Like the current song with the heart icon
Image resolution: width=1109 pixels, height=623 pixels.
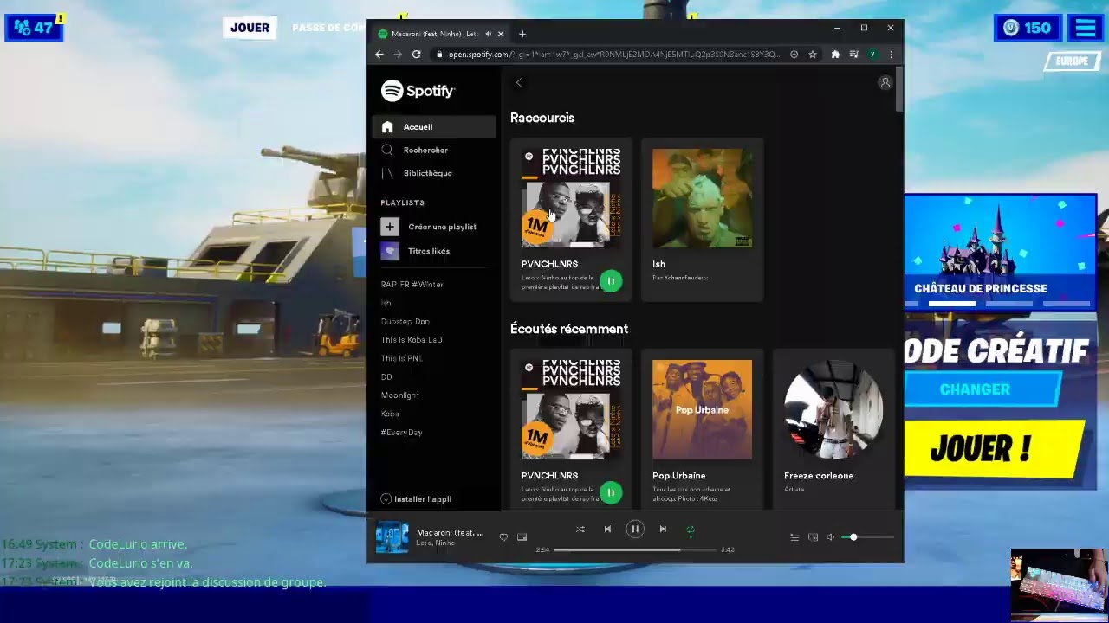pyautogui.click(x=503, y=537)
